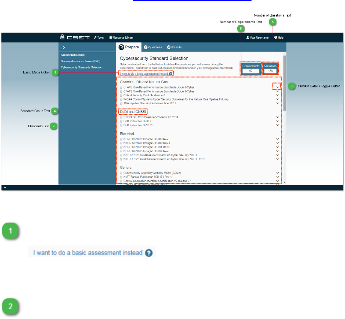Click the Requirements count value 62
The width and height of the screenshot is (345, 319).
pyautogui.click(x=251, y=71)
